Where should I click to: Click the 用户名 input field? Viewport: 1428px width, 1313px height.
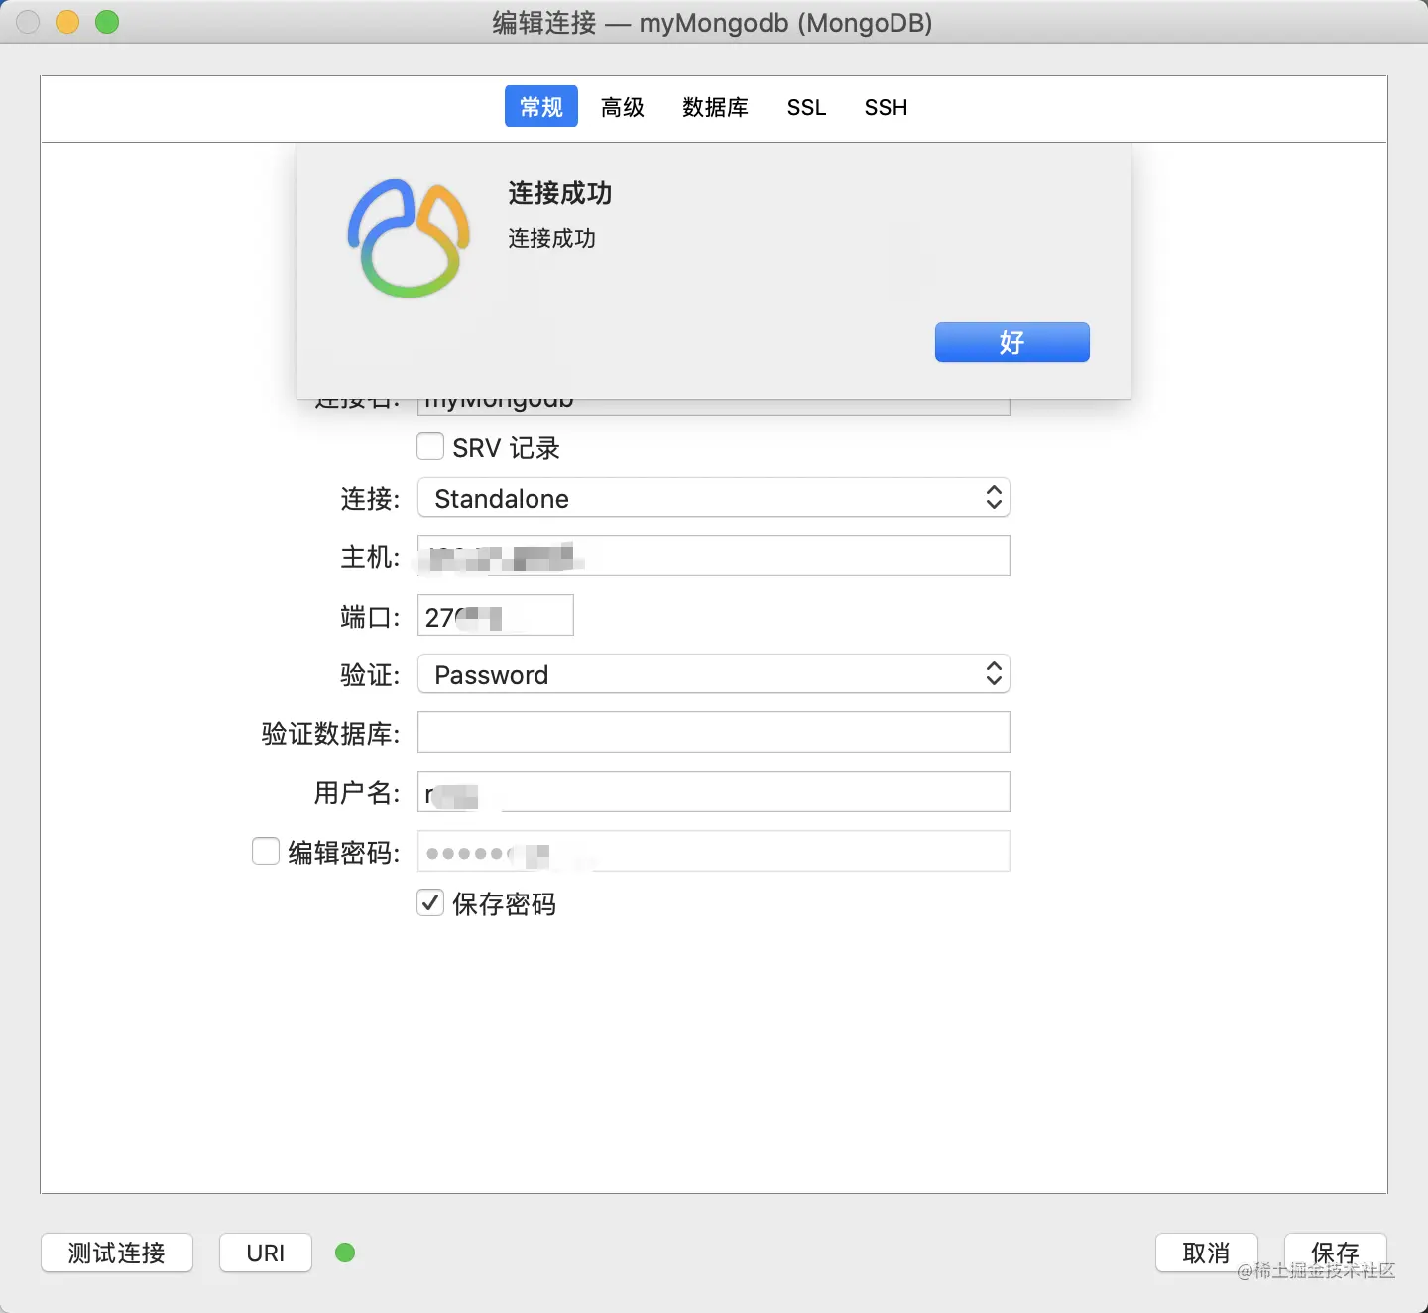[714, 791]
